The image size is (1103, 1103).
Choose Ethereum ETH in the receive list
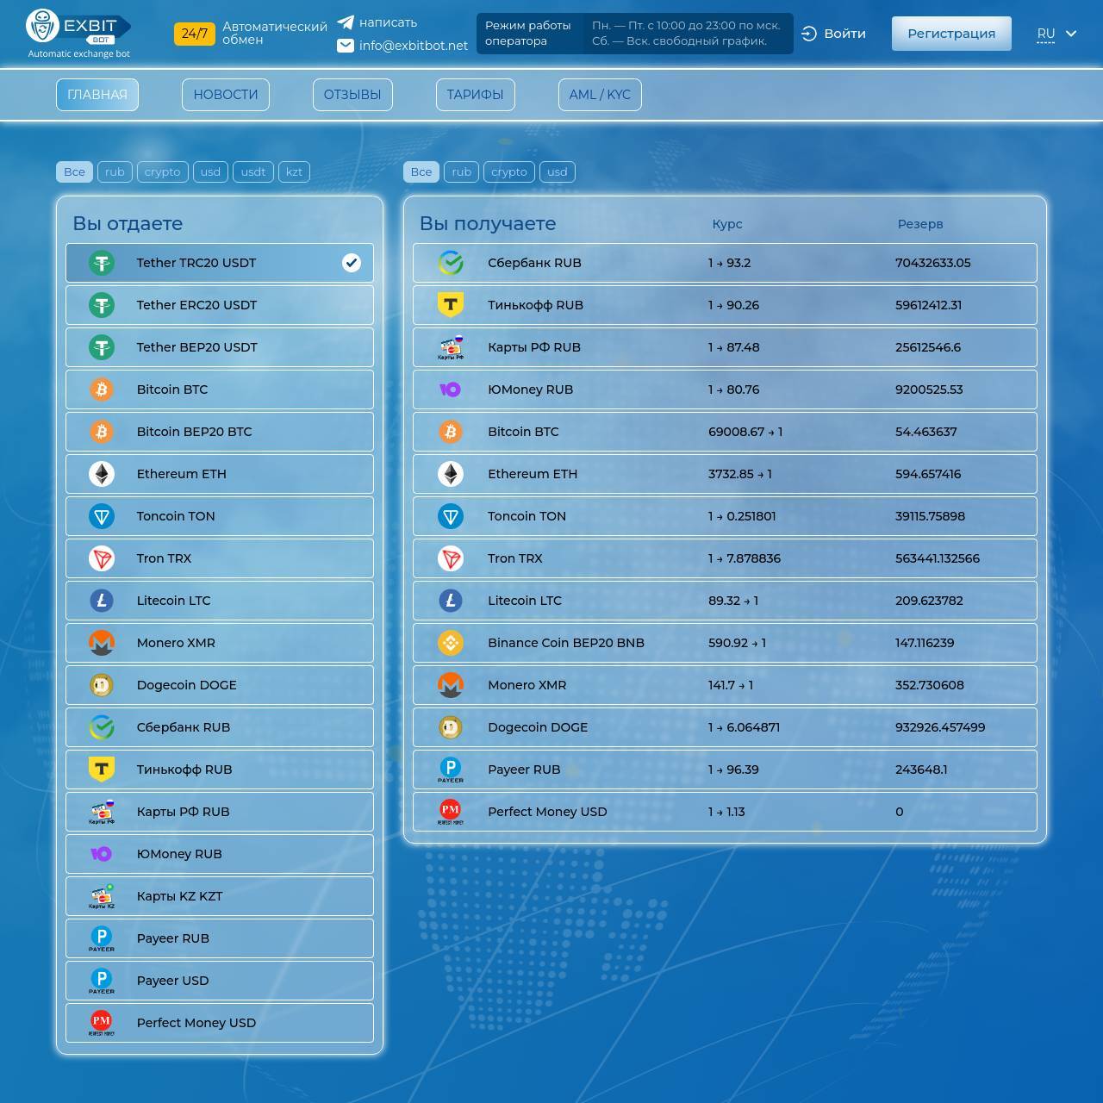pos(725,474)
